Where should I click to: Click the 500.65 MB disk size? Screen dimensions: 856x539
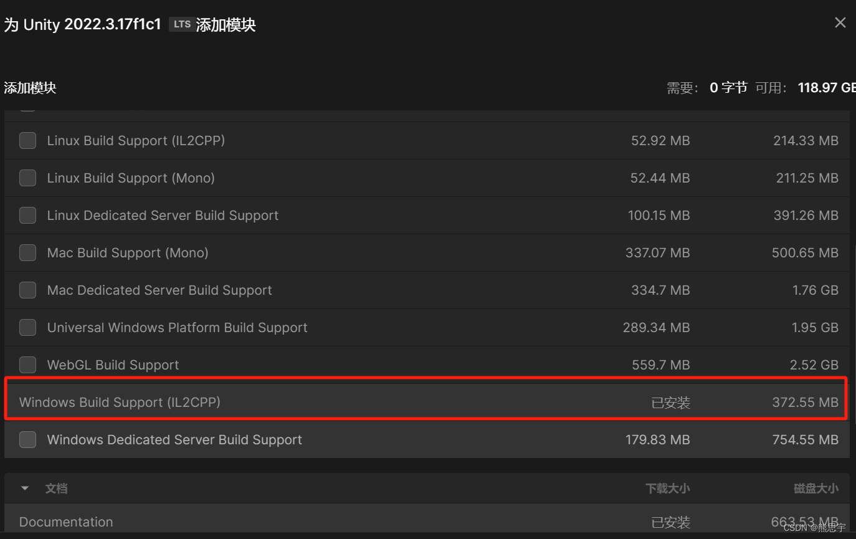pyautogui.click(x=806, y=253)
